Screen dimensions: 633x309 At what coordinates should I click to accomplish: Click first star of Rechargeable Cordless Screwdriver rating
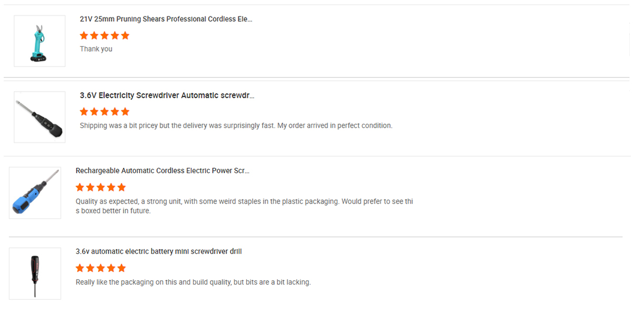(80, 187)
